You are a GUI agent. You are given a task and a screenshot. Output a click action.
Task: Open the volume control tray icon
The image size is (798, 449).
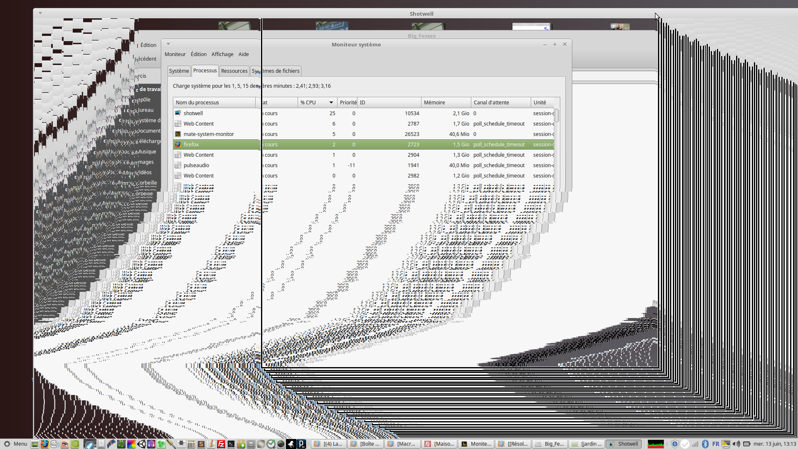click(x=736, y=444)
